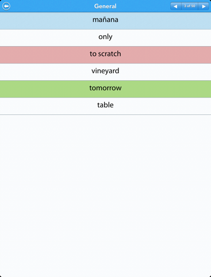Tap the 'mañana' question word
Viewport: 211px width, 277px height.
click(x=105, y=20)
